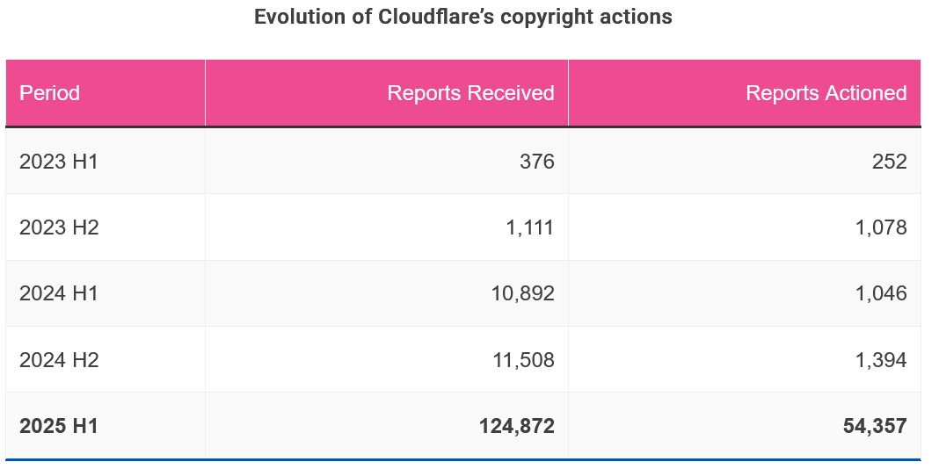Click the 1,078 reports actioned value

pos(881,227)
